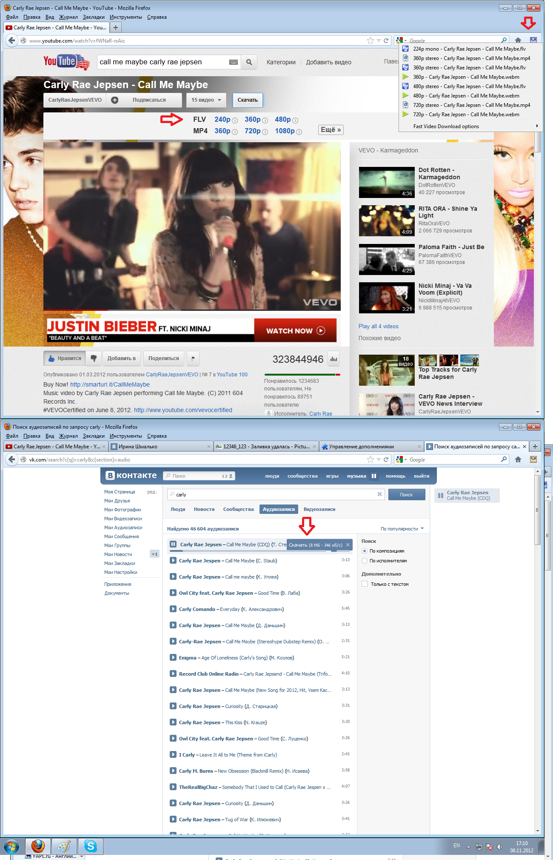Click the YouTube search magnifier button

tap(249, 62)
